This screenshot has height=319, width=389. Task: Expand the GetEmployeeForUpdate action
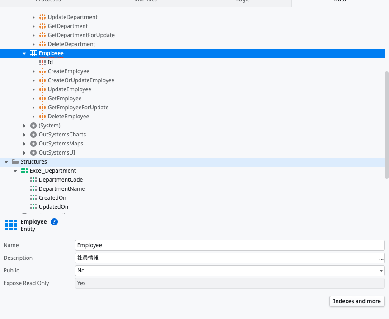33,108
